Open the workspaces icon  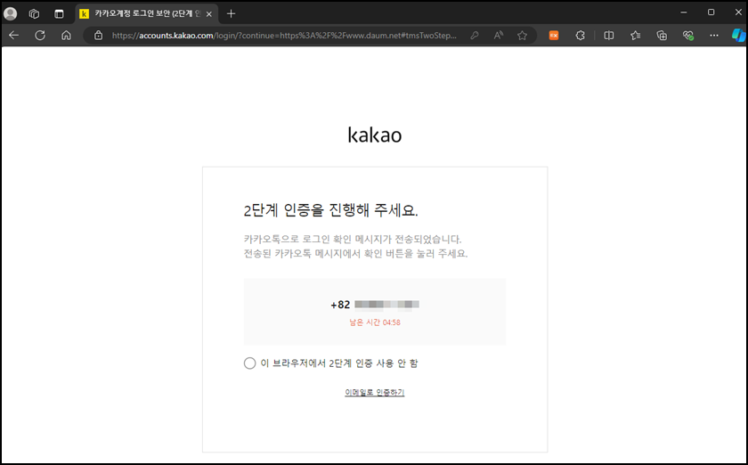(x=34, y=14)
